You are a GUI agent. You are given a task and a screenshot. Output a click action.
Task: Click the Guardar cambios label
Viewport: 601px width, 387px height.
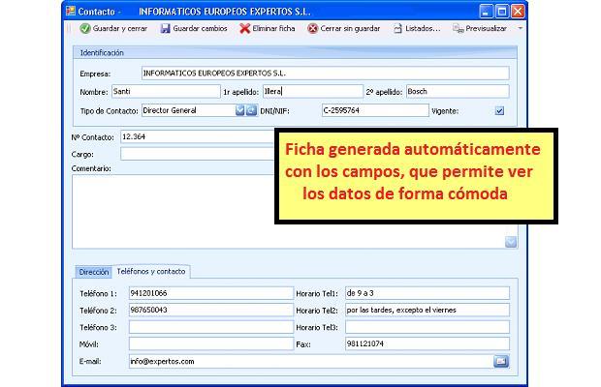tap(200, 29)
